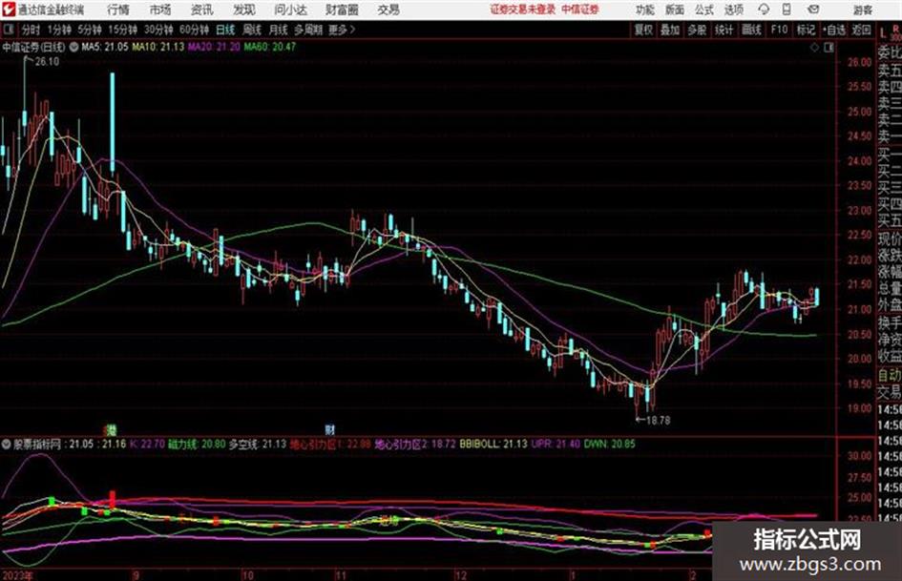902x581 pixels.
Task: Select the 月线 monthly period
Action: 279,30
